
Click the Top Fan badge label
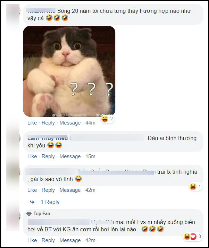[42, 214]
